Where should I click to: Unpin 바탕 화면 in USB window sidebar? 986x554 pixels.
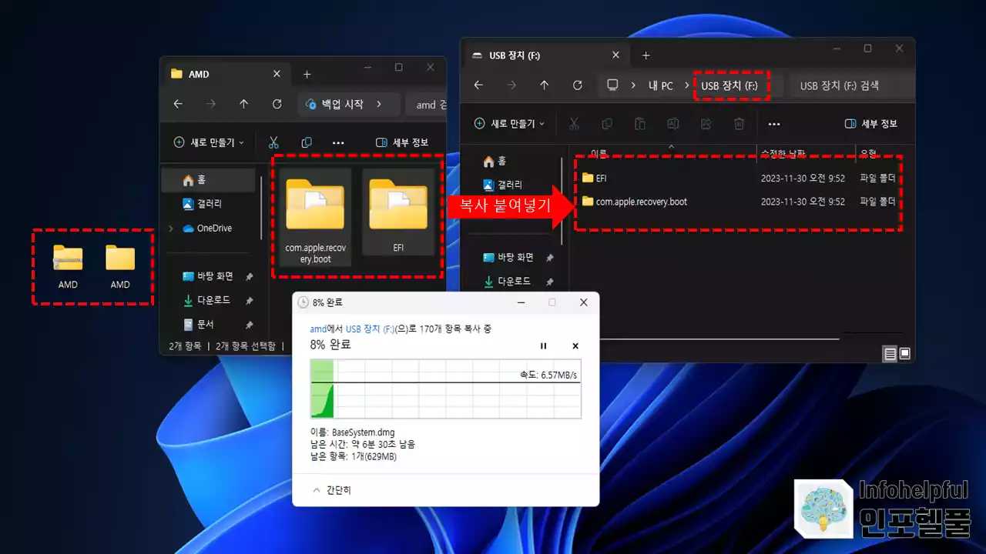549,258
